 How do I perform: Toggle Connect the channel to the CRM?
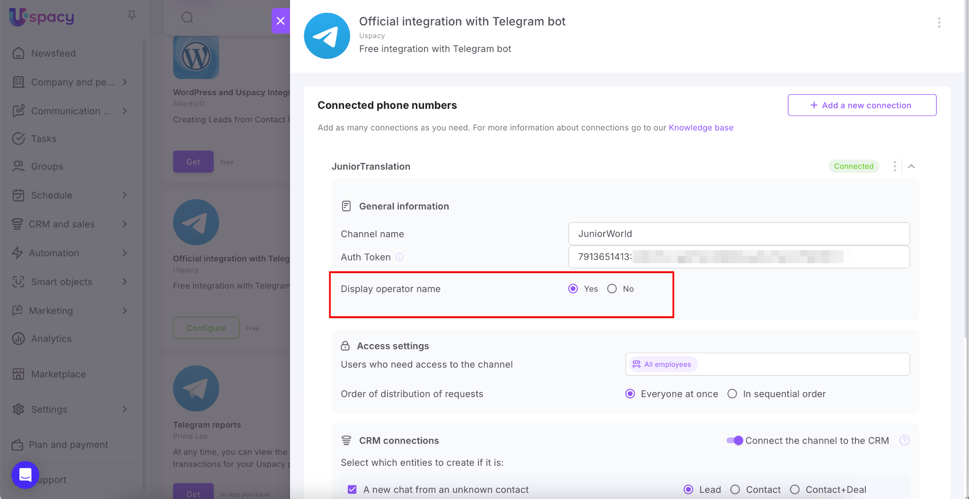735,440
